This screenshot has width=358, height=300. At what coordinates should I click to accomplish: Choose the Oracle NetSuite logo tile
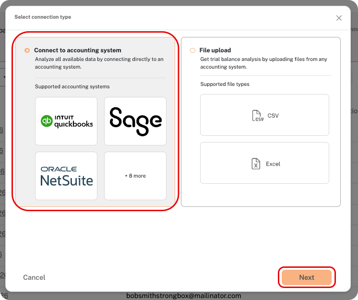tap(66, 176)
